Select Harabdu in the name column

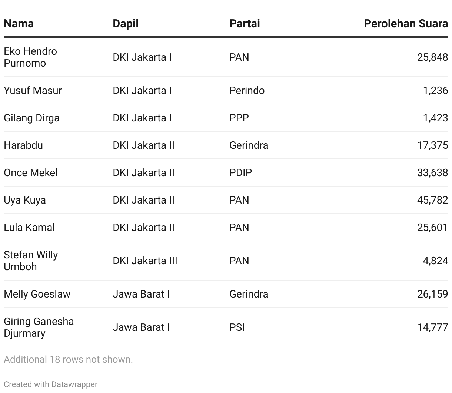[23, 145]
